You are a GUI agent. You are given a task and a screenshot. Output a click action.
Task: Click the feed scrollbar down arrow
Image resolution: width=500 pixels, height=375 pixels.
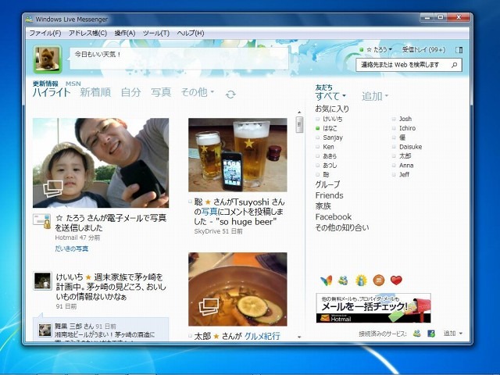tap(299, 337)
